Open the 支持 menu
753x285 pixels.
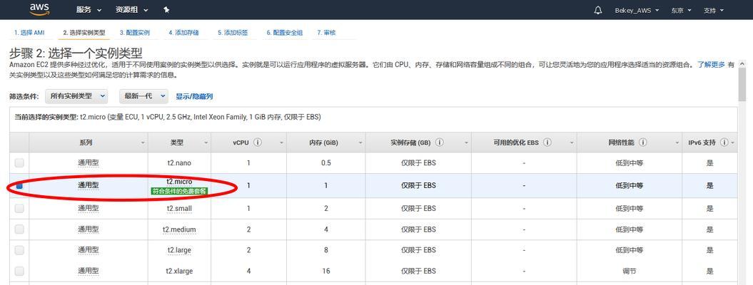point(714,10)
